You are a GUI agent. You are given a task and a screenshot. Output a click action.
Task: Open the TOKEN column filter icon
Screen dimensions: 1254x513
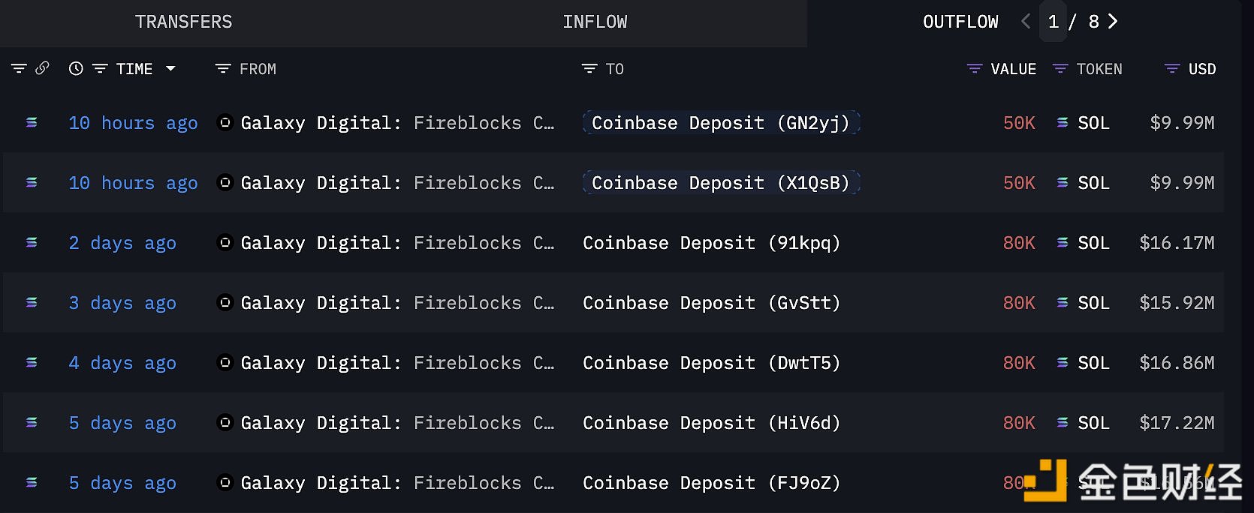tap(1060, 68)
